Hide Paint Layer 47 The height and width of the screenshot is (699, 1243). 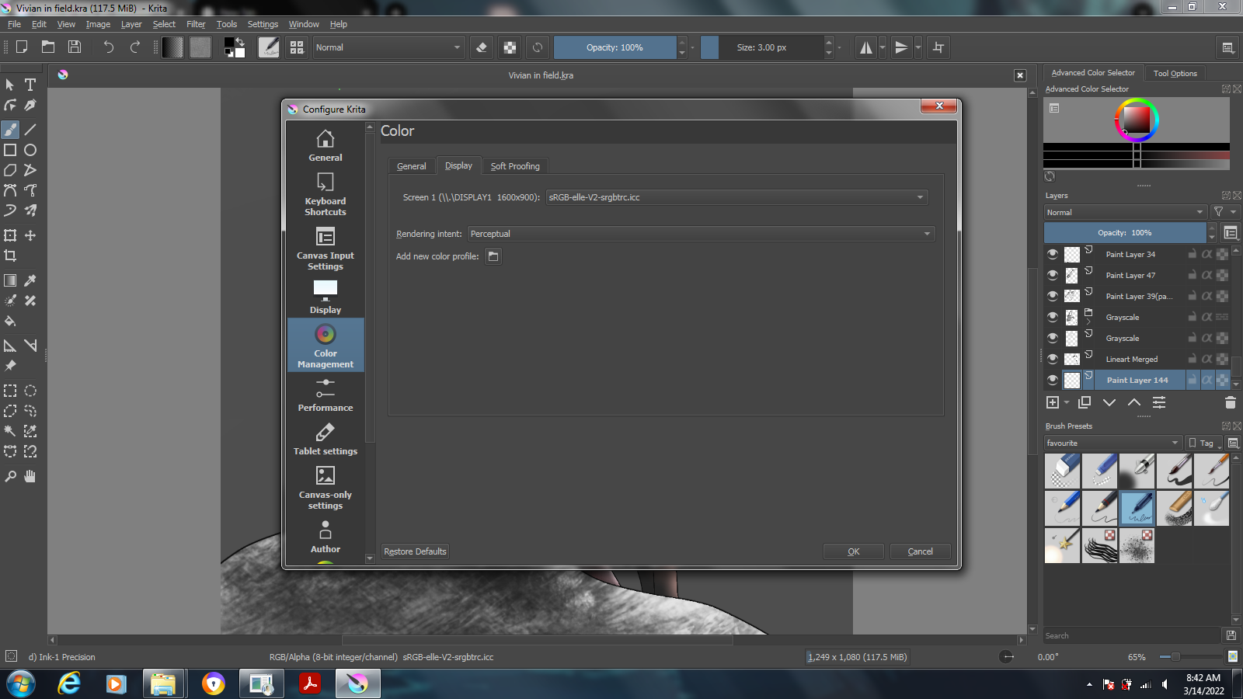tap(1053, 275)
